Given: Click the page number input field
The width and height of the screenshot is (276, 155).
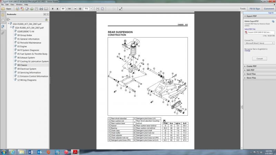Looking at the screenshot, I should 63,9.
